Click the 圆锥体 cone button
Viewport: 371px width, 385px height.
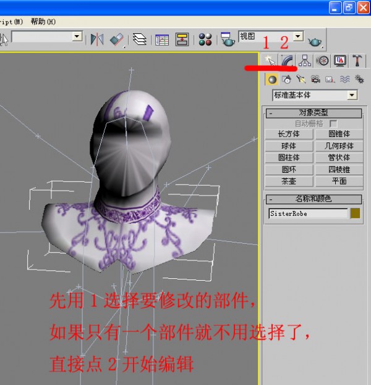click(x=339, y=134)
